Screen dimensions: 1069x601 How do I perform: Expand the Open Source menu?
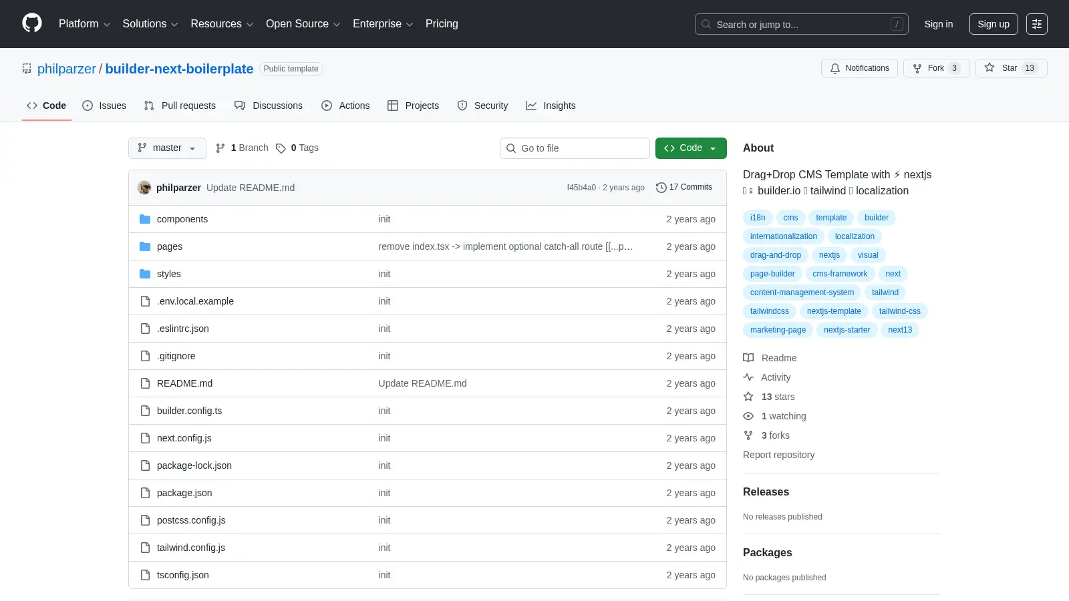303,24
